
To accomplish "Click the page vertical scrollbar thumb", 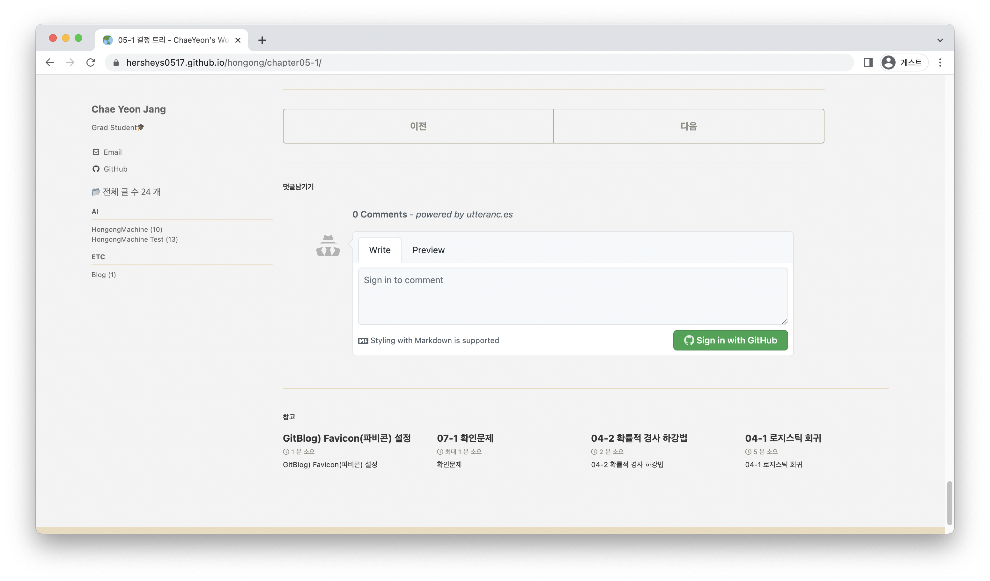I will click(x=949, y=503).
